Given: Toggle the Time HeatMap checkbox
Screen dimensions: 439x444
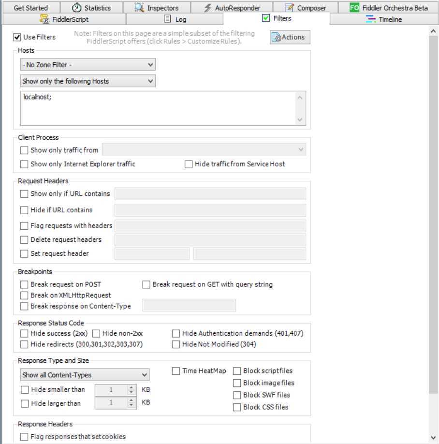Looking at the screenshot, I should (176, 371).
